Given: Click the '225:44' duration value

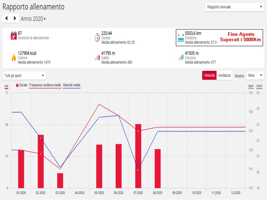Looking at the screenshot, I should click(x=106, y=33).
